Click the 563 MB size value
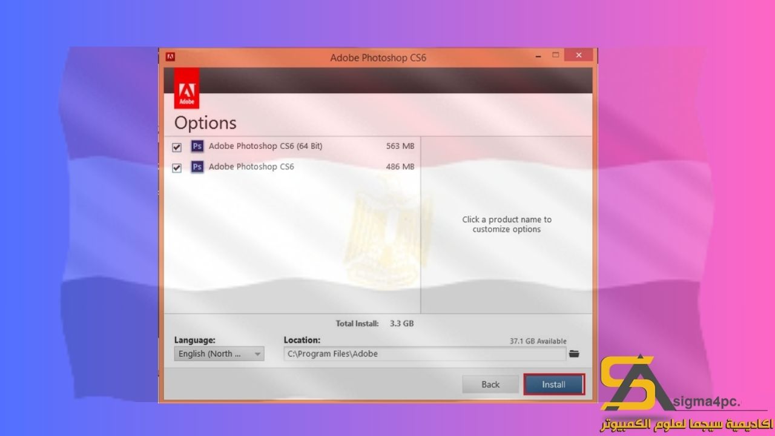Screen dimensions: 775x436 tap(400, 146)
